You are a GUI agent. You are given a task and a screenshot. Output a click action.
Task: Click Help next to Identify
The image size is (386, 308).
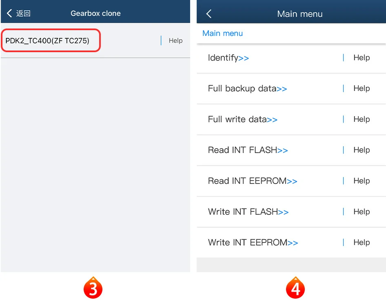[x=362, y=58]
